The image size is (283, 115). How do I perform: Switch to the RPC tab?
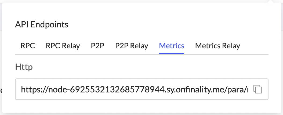tap(28, 46)
